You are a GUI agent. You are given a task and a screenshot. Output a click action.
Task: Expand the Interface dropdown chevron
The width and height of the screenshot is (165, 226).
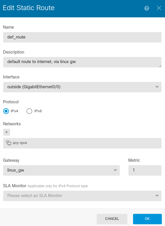[157, 87]
